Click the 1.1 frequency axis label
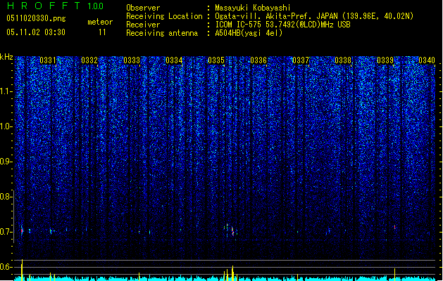443x281 pixels. (6, 91)
